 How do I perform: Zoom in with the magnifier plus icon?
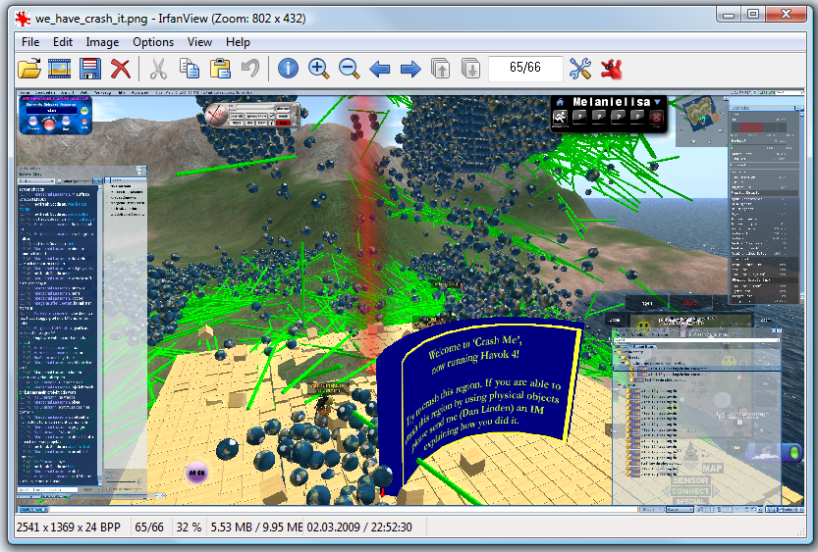coord(319,69)
